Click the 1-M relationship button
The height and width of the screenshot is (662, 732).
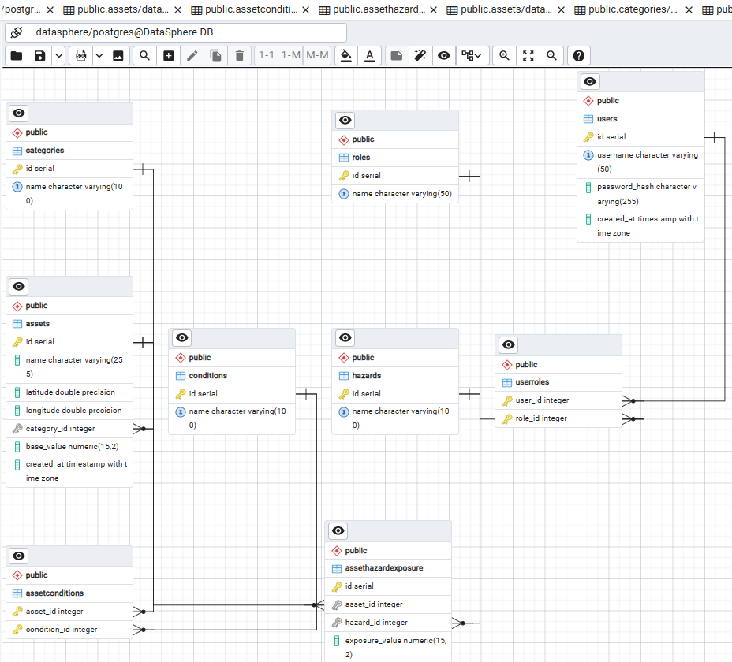tap(291, 55)
